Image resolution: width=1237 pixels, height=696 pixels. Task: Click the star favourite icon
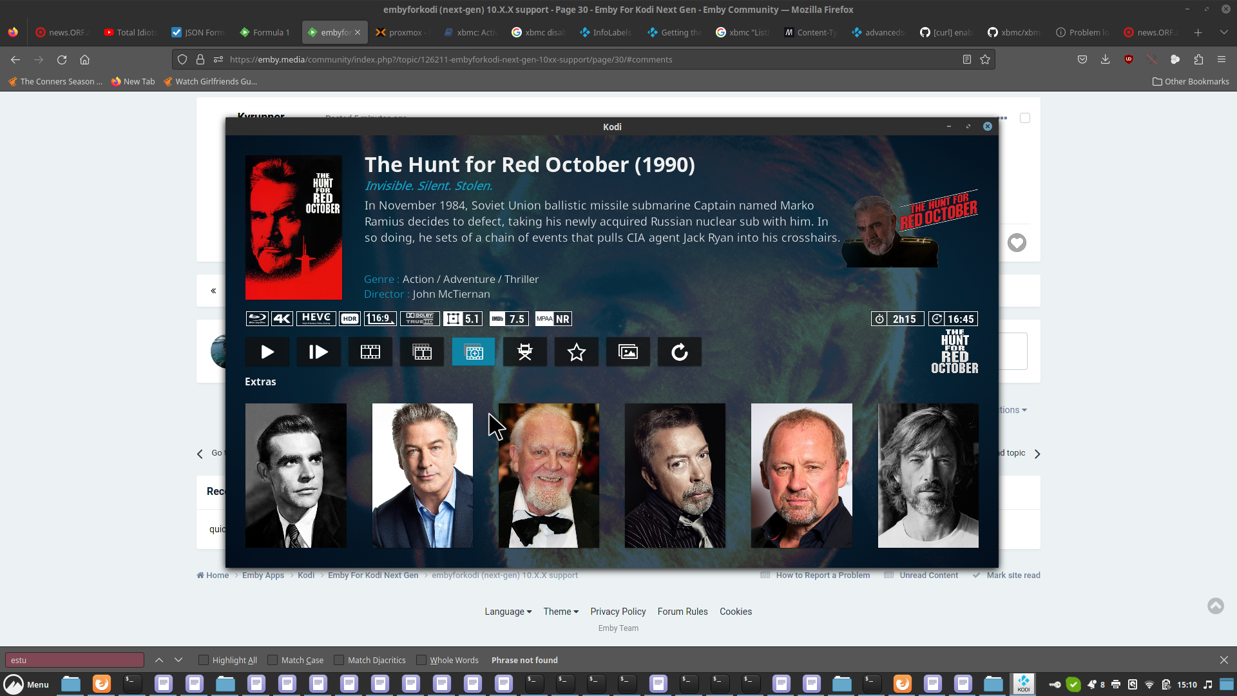[x=577, y=352]
